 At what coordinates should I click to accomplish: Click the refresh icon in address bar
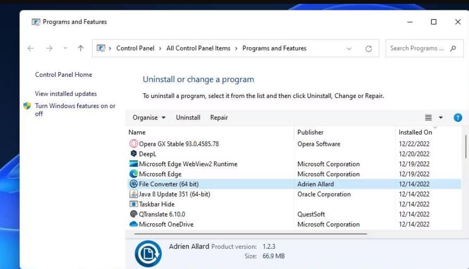coord(369,49)
